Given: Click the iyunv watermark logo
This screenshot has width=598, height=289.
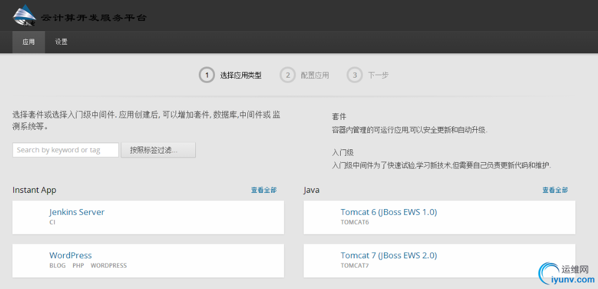Looking at the screenshot, I should tap(564, 274).
